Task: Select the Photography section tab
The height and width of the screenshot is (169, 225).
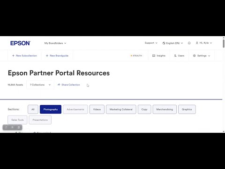Action: tap(51, 109)
